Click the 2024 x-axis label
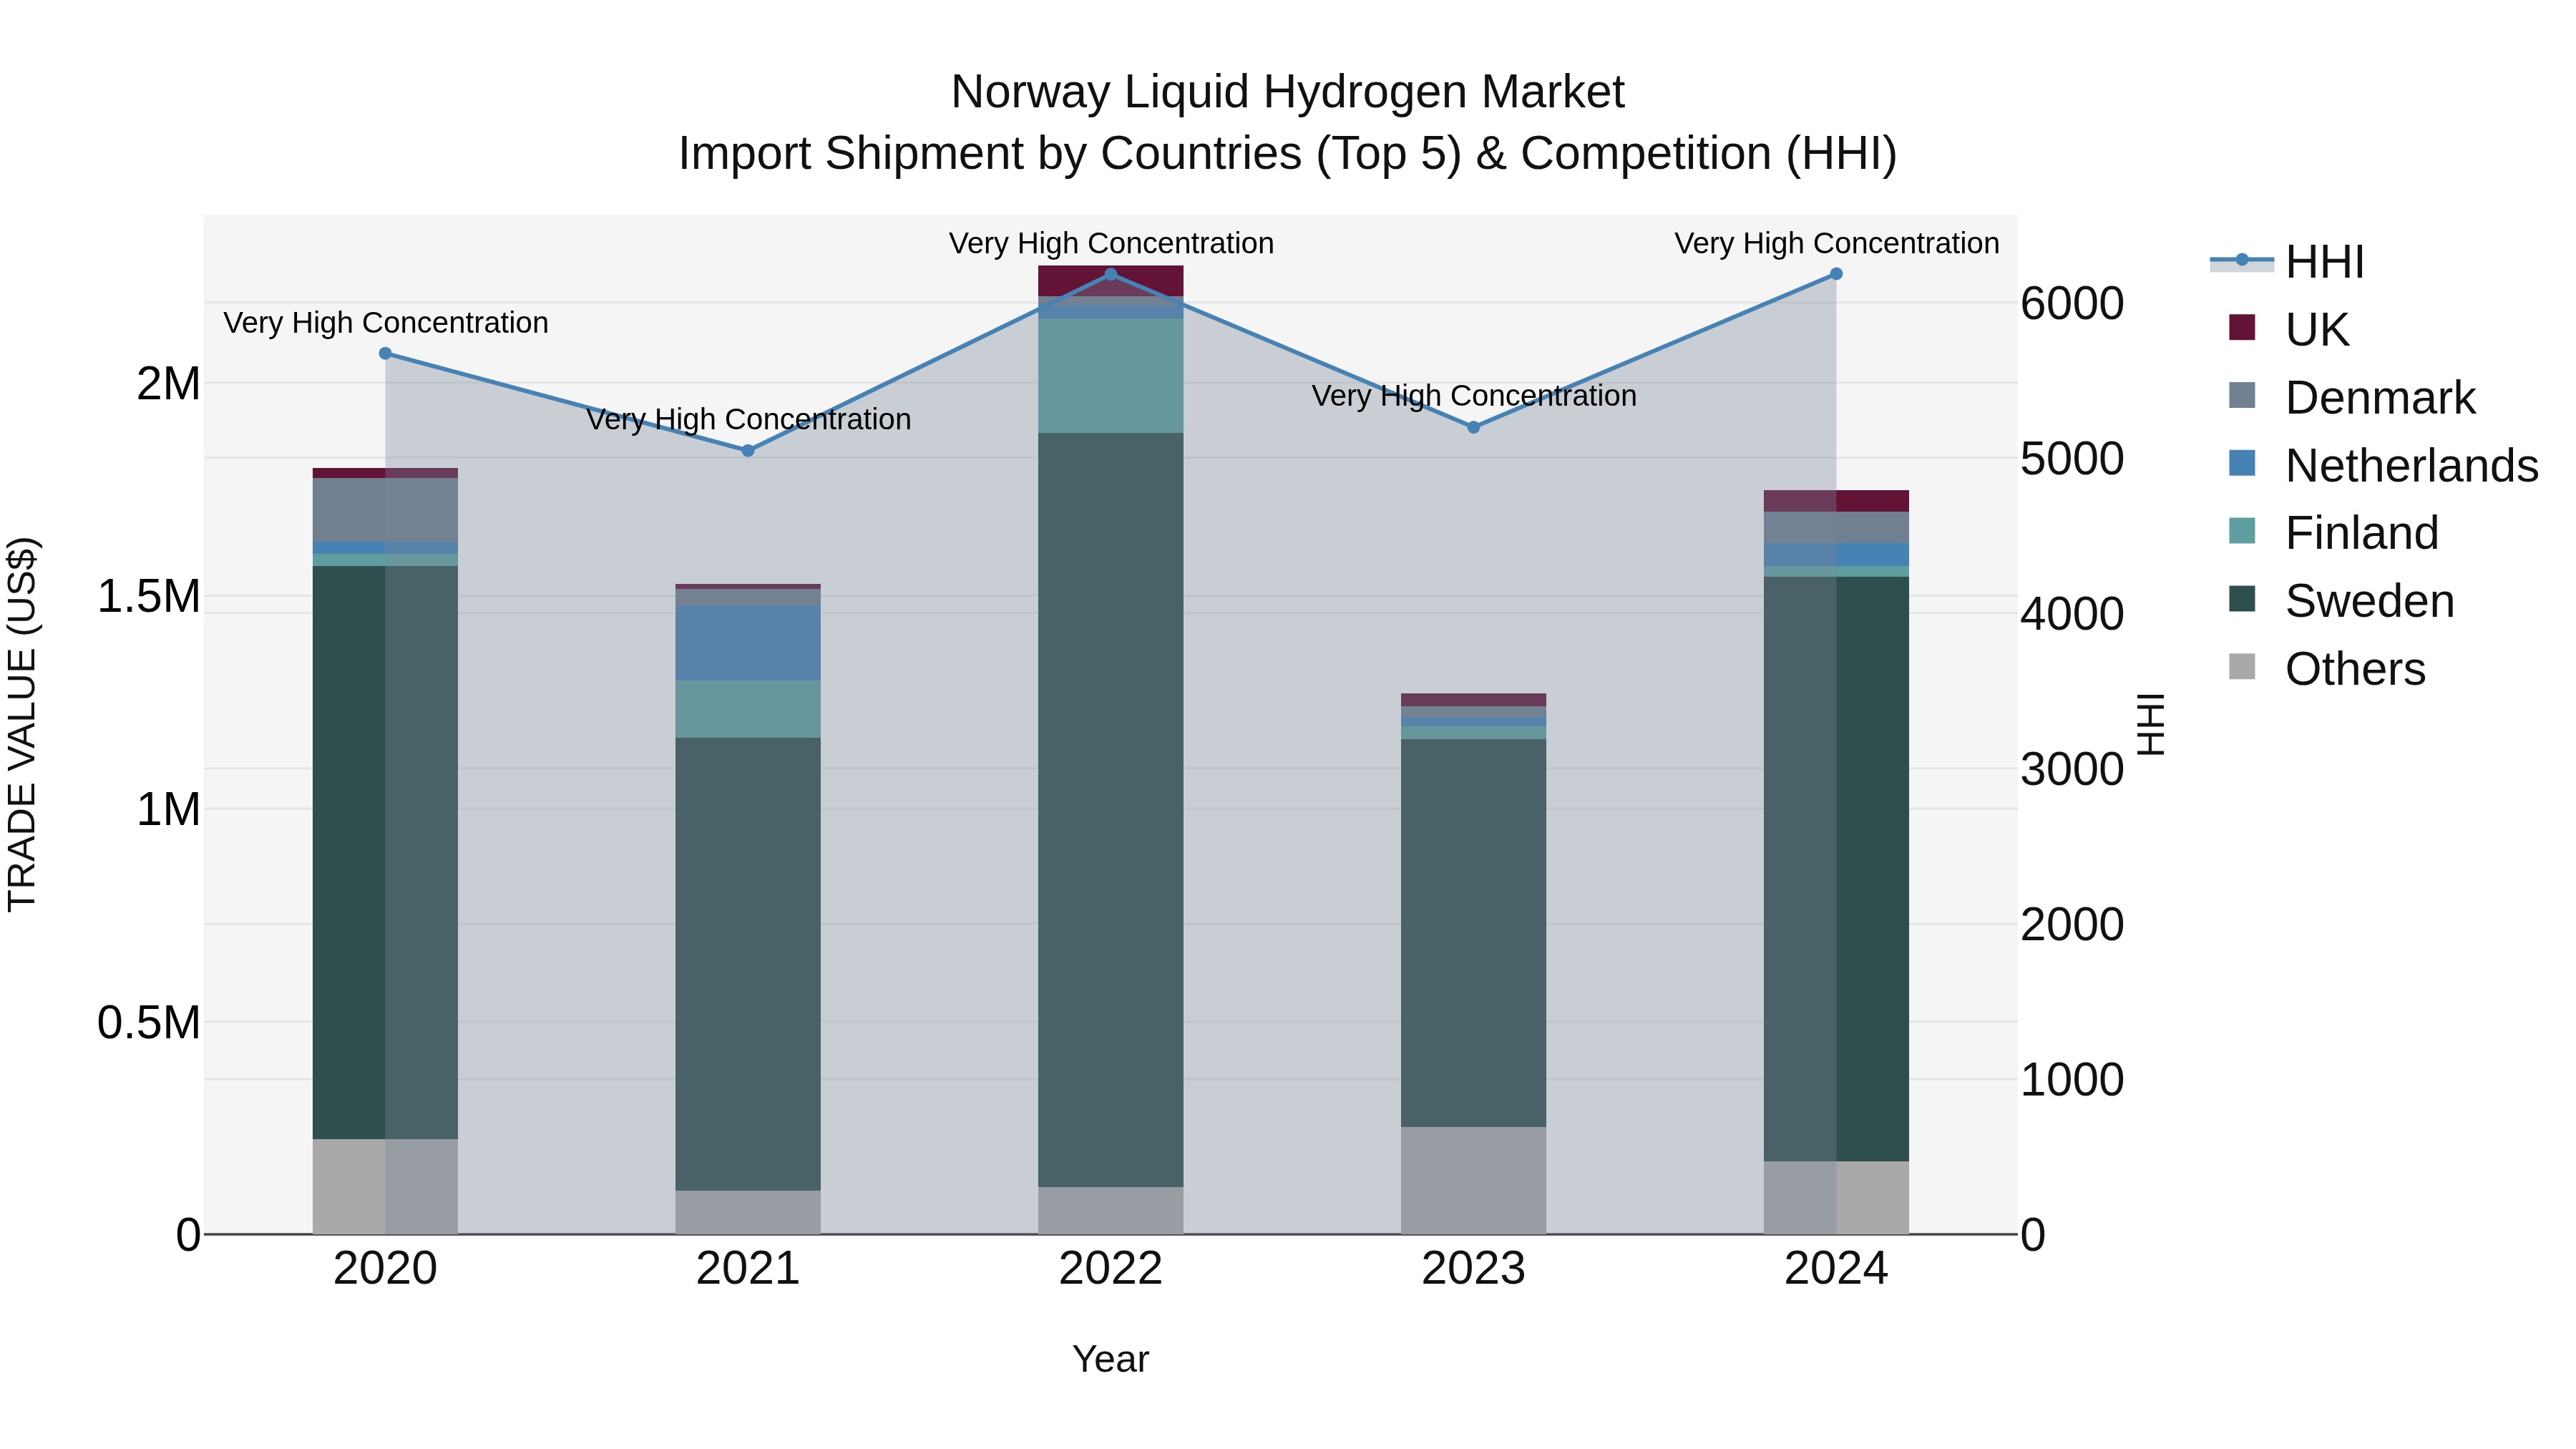 point(1836,1269)
